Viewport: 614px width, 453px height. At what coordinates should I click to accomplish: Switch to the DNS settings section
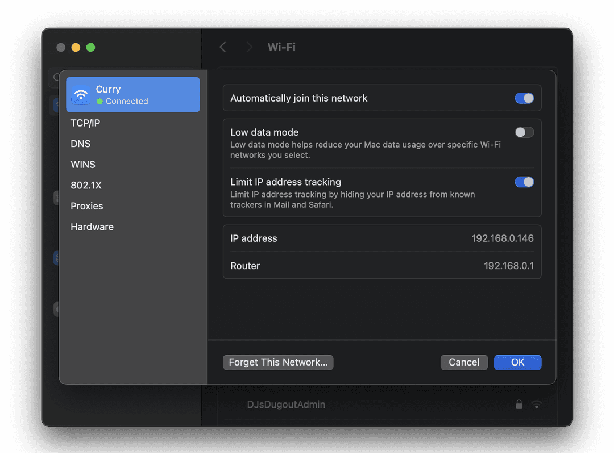coord(80,144)
